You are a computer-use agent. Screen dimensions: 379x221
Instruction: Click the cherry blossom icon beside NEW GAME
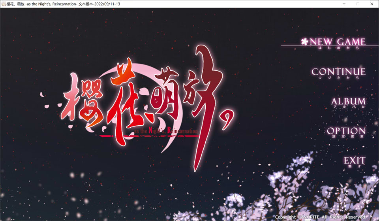pos(304,42)
